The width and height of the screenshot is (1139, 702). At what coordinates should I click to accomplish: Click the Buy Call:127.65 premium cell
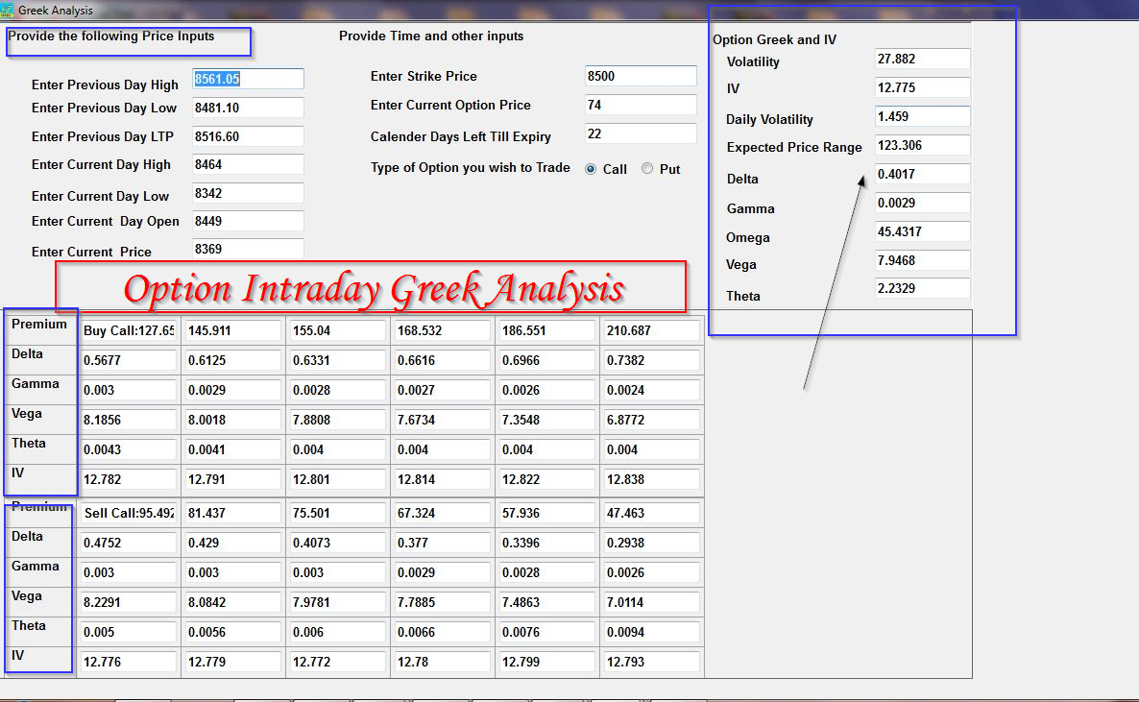pos(128,329)
